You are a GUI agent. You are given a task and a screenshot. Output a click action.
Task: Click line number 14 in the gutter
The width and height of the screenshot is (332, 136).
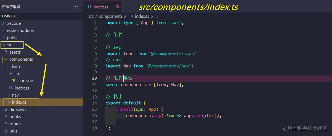tap(94, 103)
